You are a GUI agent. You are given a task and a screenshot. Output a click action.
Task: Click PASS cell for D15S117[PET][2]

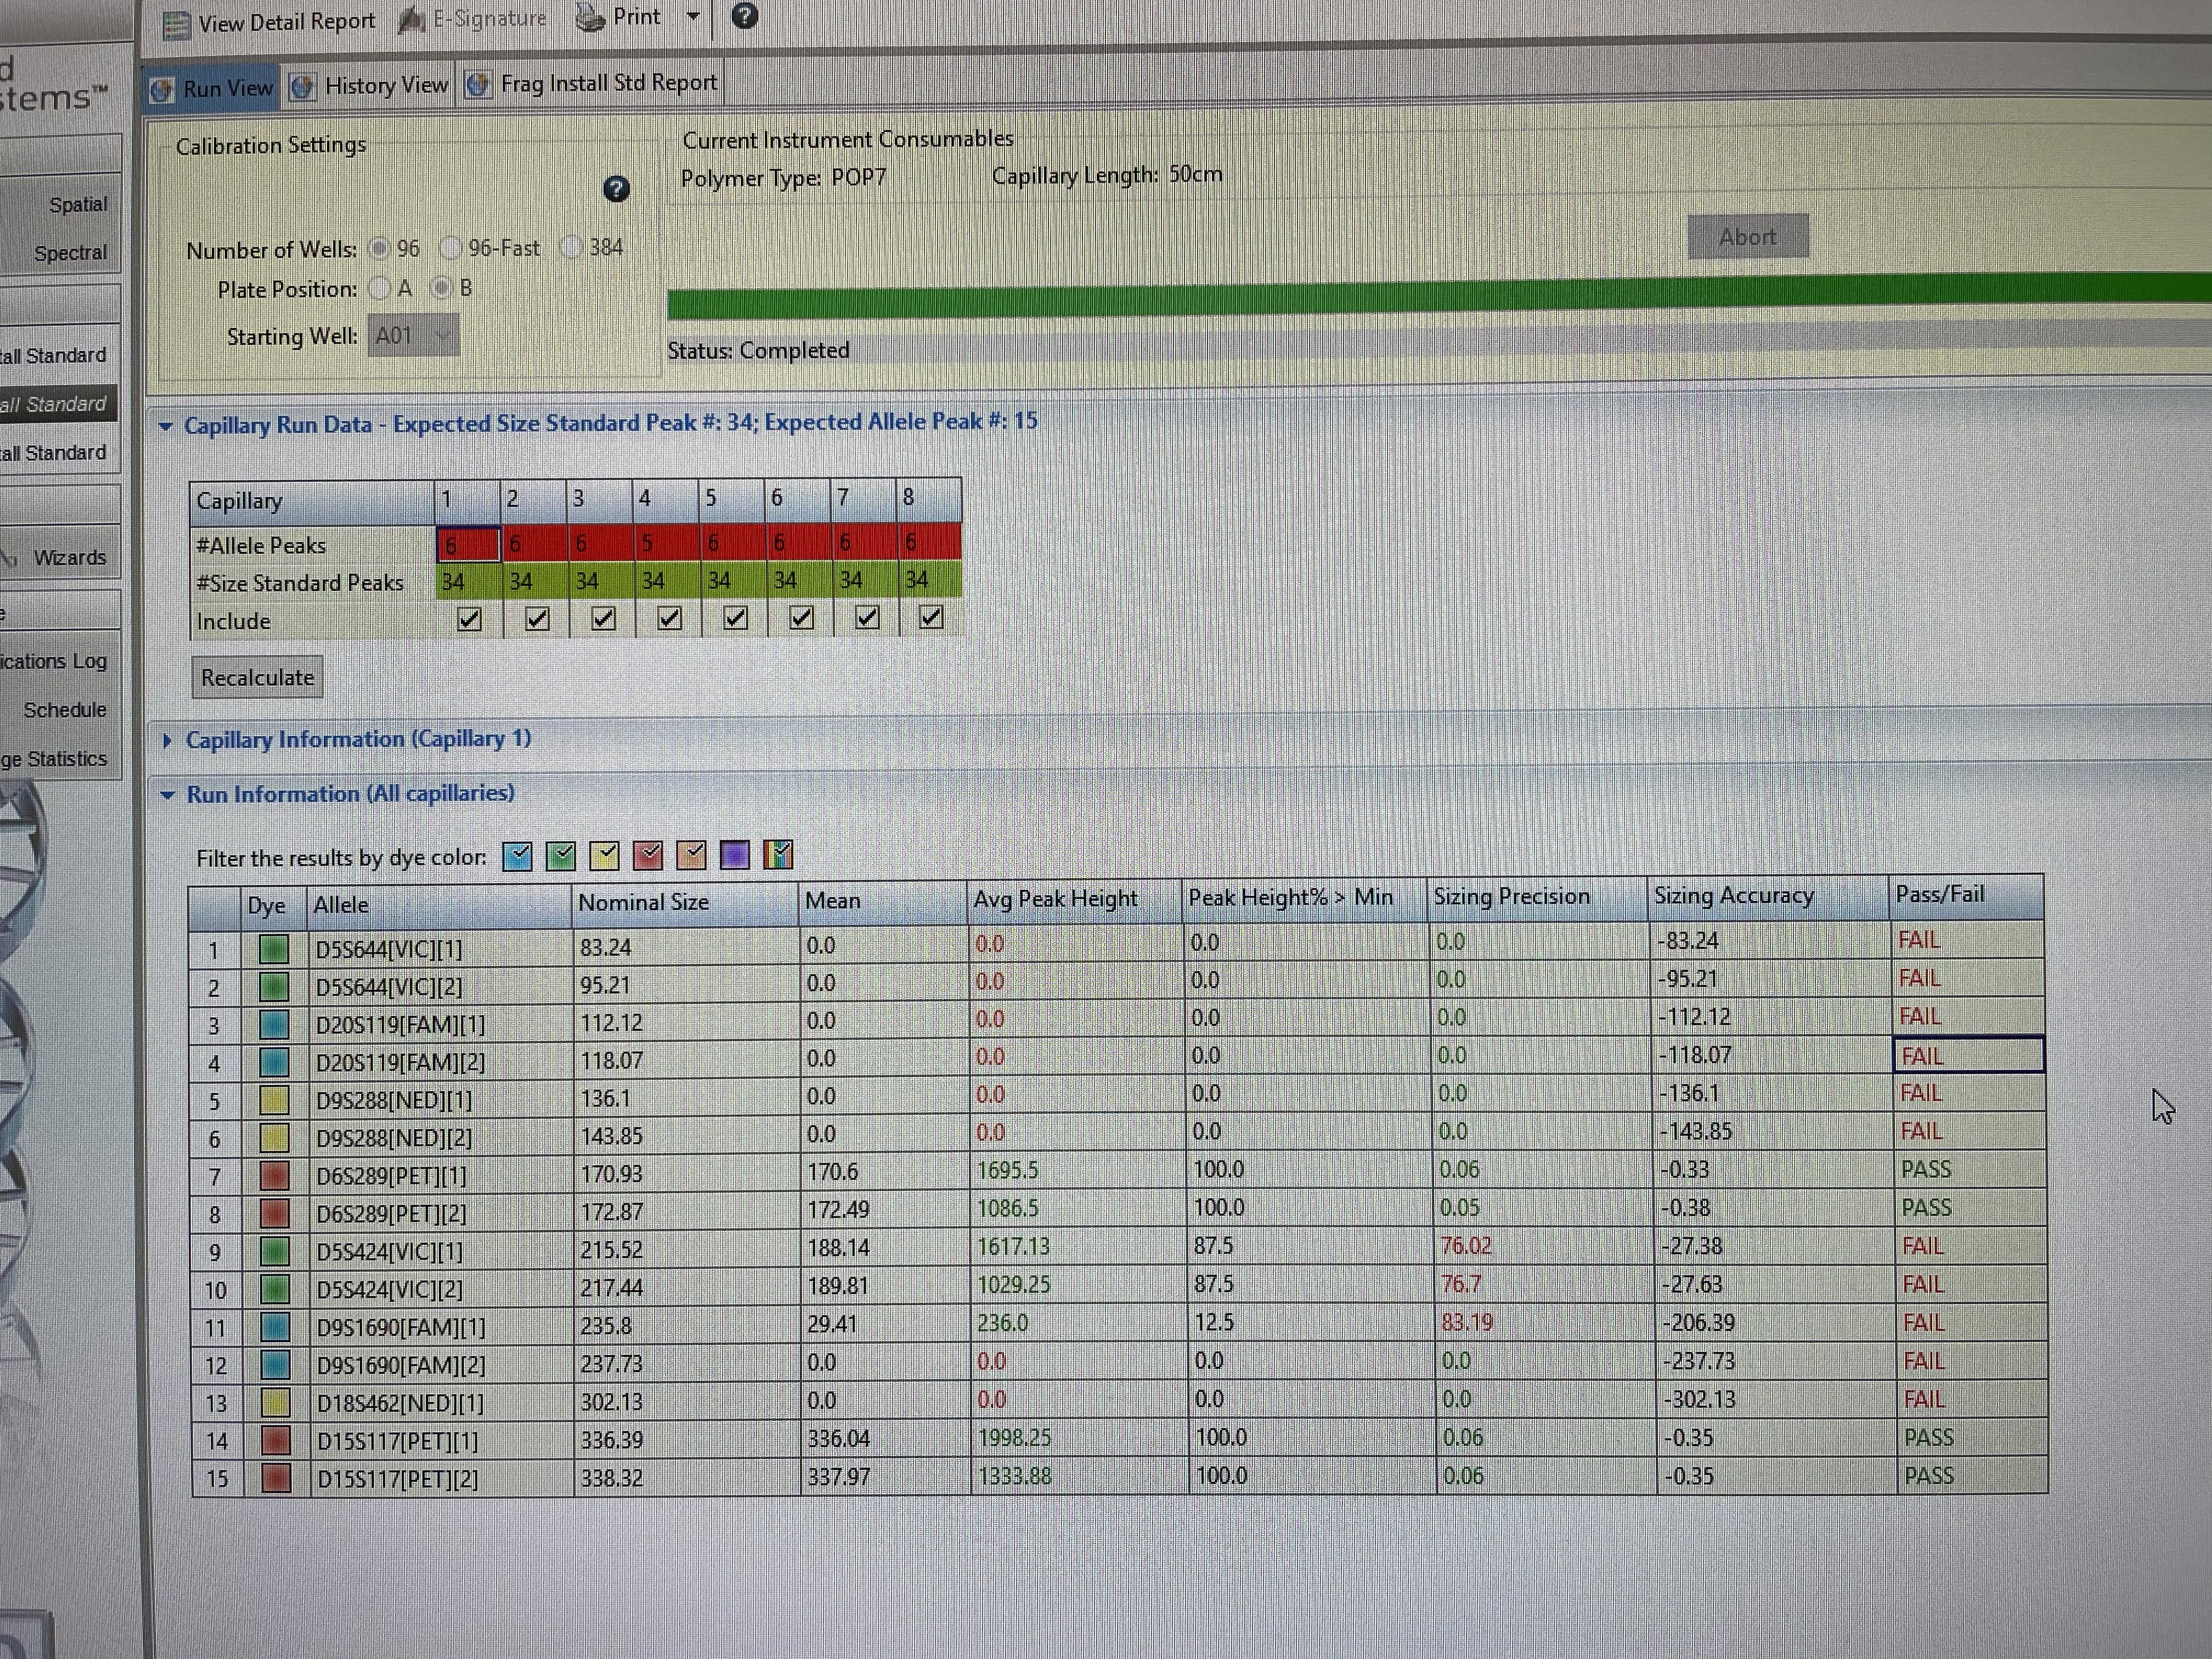[x=1971, y=1476]
